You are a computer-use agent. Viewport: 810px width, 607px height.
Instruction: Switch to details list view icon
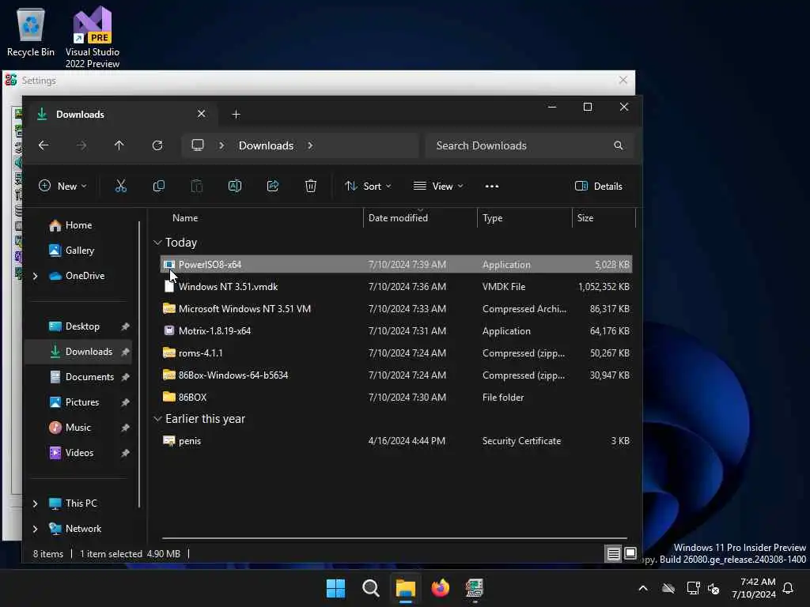tap(613, 554)
